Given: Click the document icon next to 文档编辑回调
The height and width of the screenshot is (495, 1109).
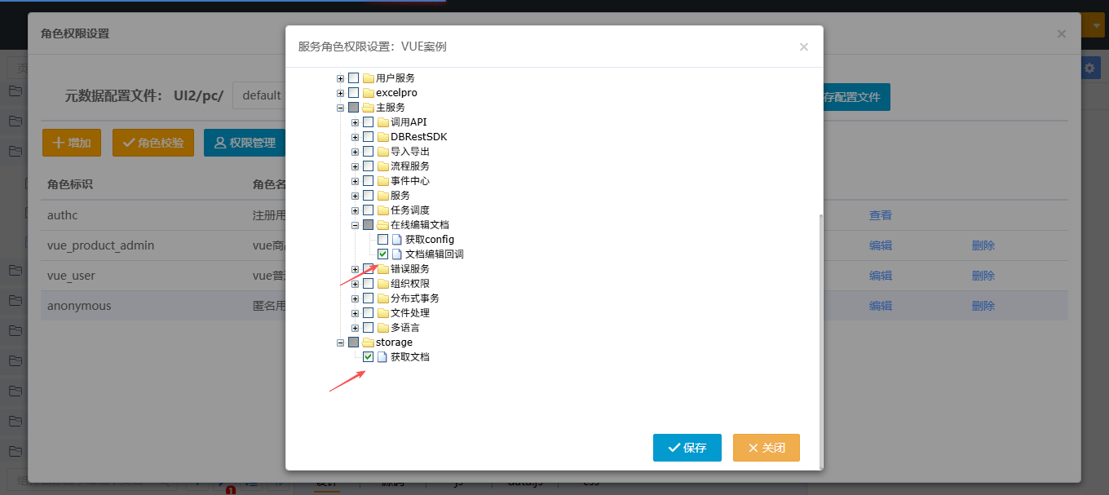Looking at the screenshot, I should pyautogui.click(x=397, y=254).
